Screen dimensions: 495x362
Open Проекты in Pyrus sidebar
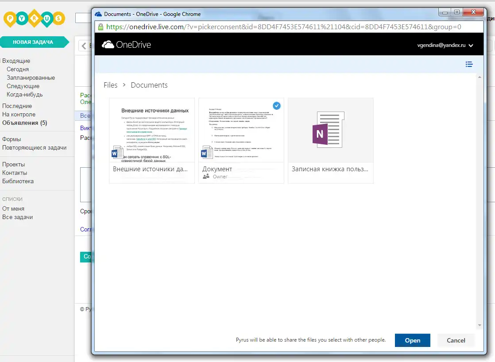click(14, 165)
